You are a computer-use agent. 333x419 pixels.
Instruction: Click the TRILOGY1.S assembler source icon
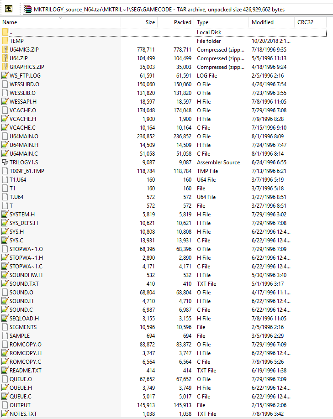(x=5, y=162)
